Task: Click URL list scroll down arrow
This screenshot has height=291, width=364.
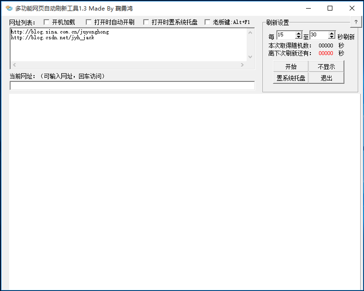Action: [x=250, y=57]
